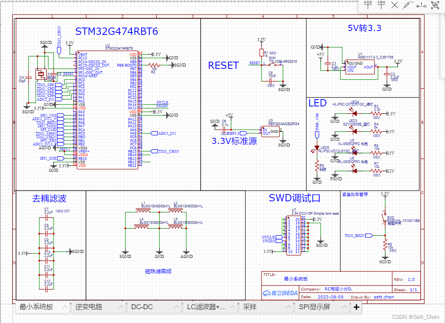Select the title block 最小系统板 text
Image resolution: width=445 pixels, height=323 pixels.
coord(296,279)
